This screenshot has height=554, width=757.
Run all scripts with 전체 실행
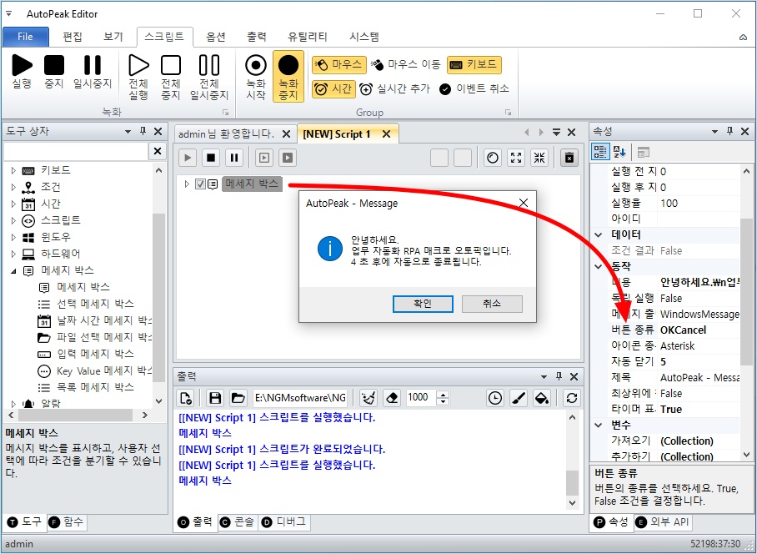click(138, 77)
